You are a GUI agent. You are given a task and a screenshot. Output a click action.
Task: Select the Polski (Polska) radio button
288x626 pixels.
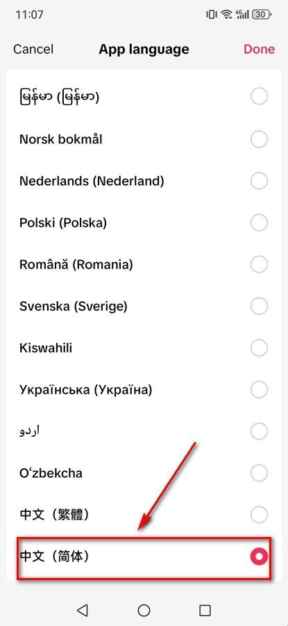259,223
